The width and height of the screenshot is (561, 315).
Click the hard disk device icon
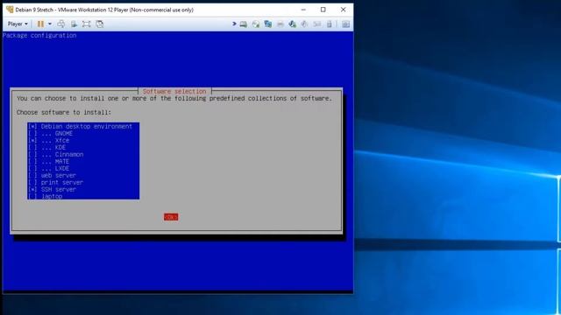[244, 24]
